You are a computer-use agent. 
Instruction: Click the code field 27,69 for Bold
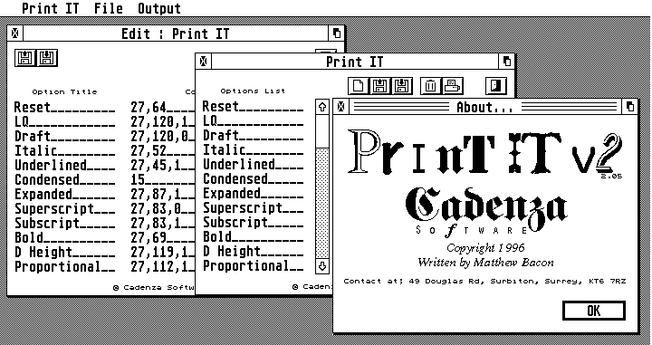pyautogui.click(x=163, y=238)
